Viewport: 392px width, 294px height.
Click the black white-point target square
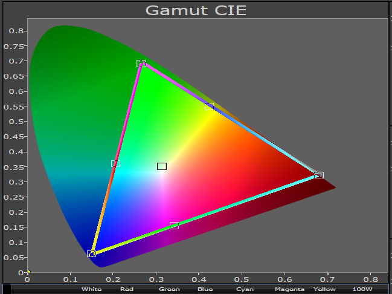[x=162, y=166]
